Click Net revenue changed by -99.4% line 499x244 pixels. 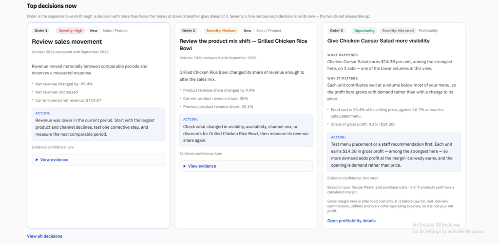(64, 84)
